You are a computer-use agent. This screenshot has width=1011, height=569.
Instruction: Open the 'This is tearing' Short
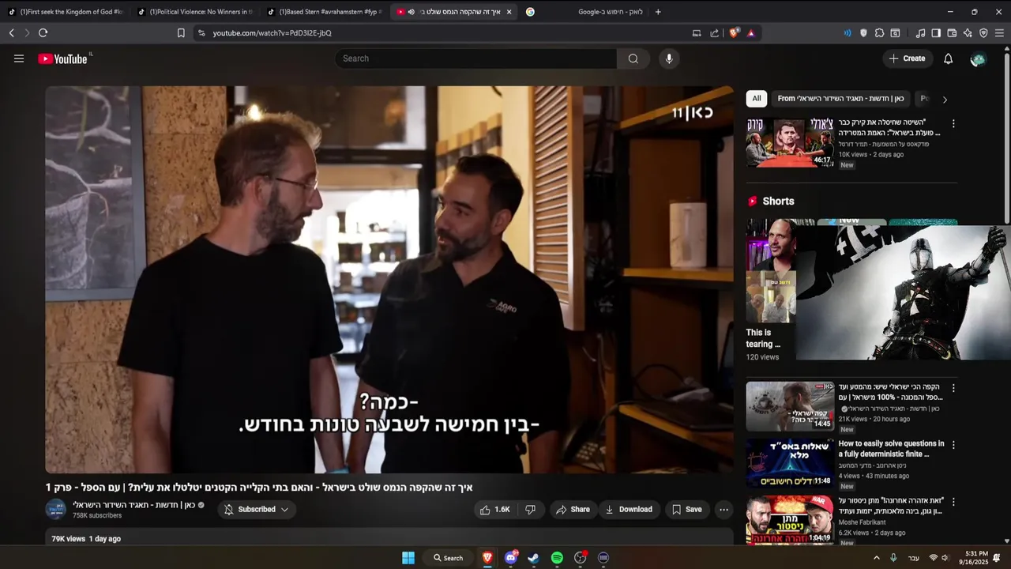pyautogui.click(x=771, y=289)
